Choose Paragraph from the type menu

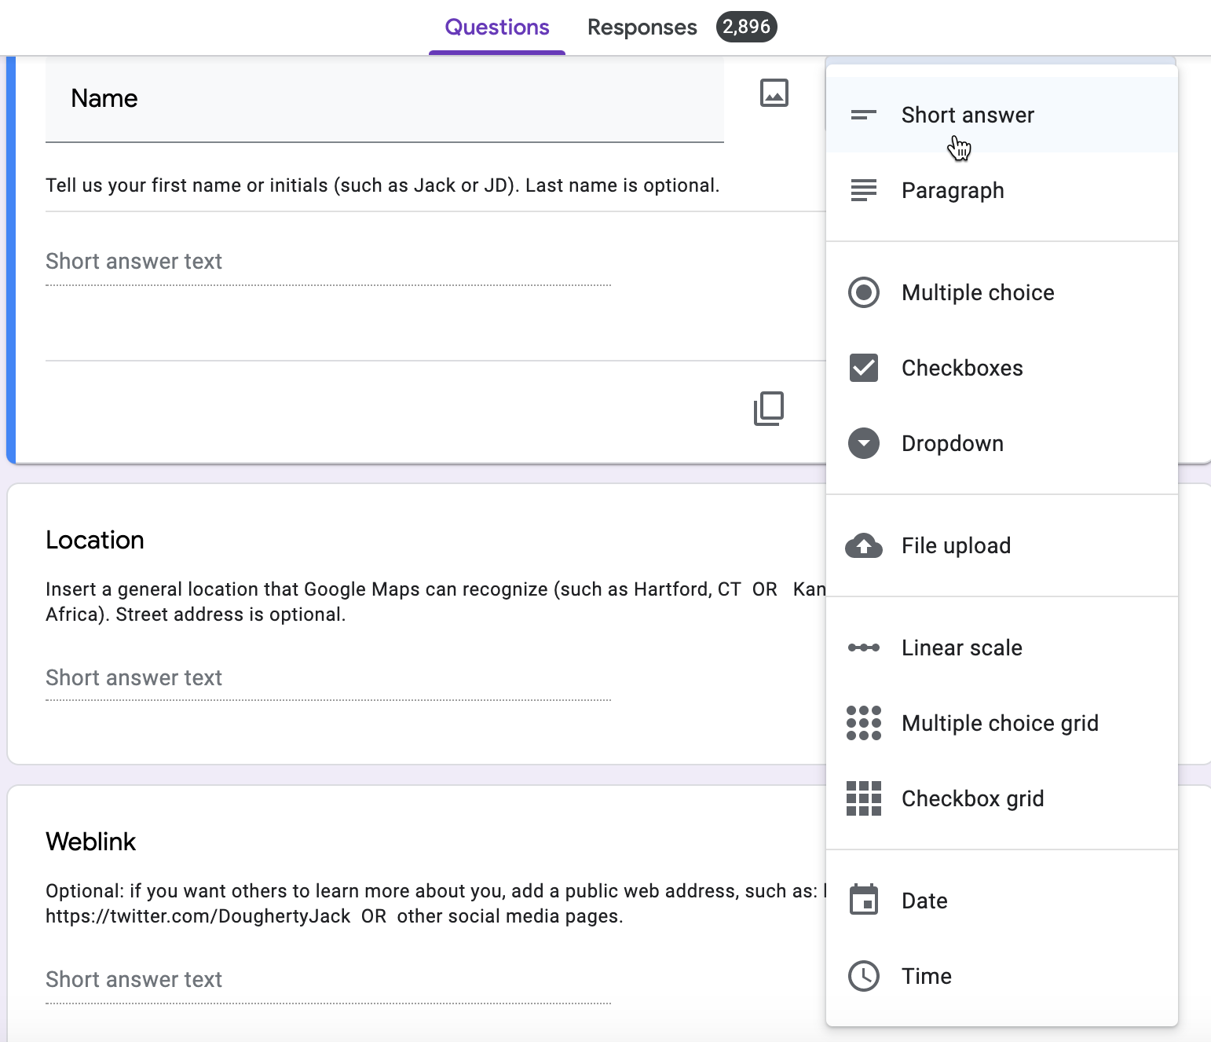pos(1002,190)
